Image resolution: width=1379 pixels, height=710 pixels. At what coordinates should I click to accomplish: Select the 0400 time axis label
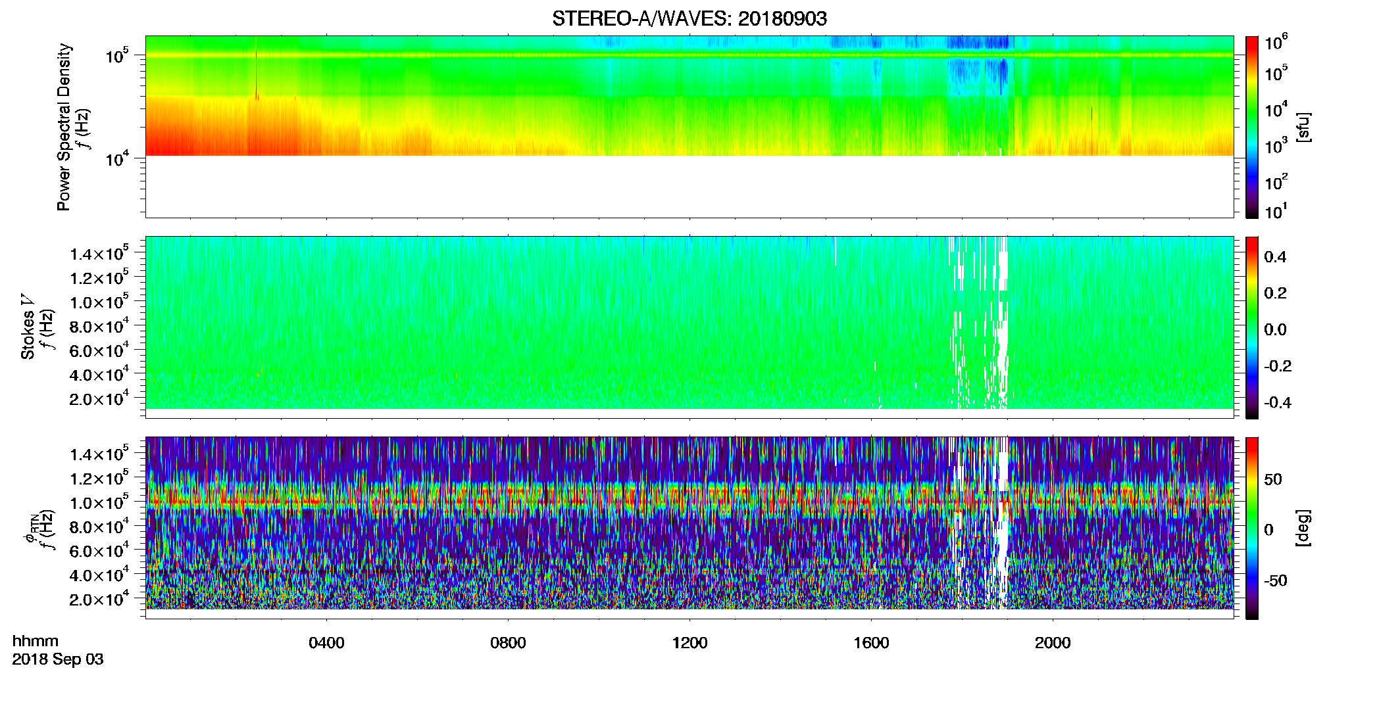point(326,643)
